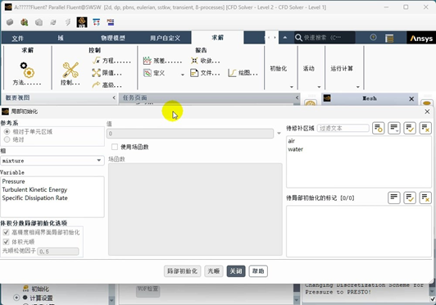This screenshot has height=305, width=436.
Task: Click the 关闭 button in the dialog
Action: pos(236,271)
